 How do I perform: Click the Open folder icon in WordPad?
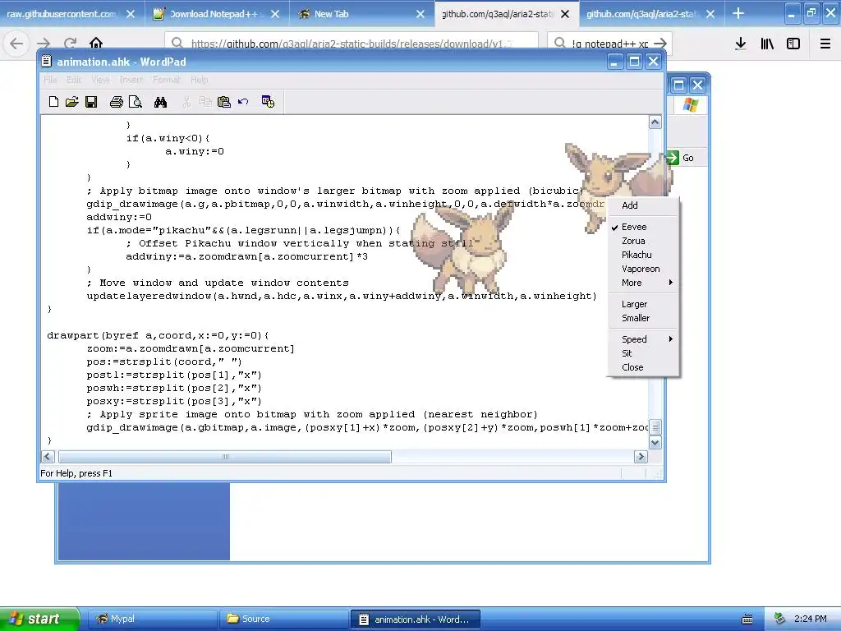coord(72,101)
